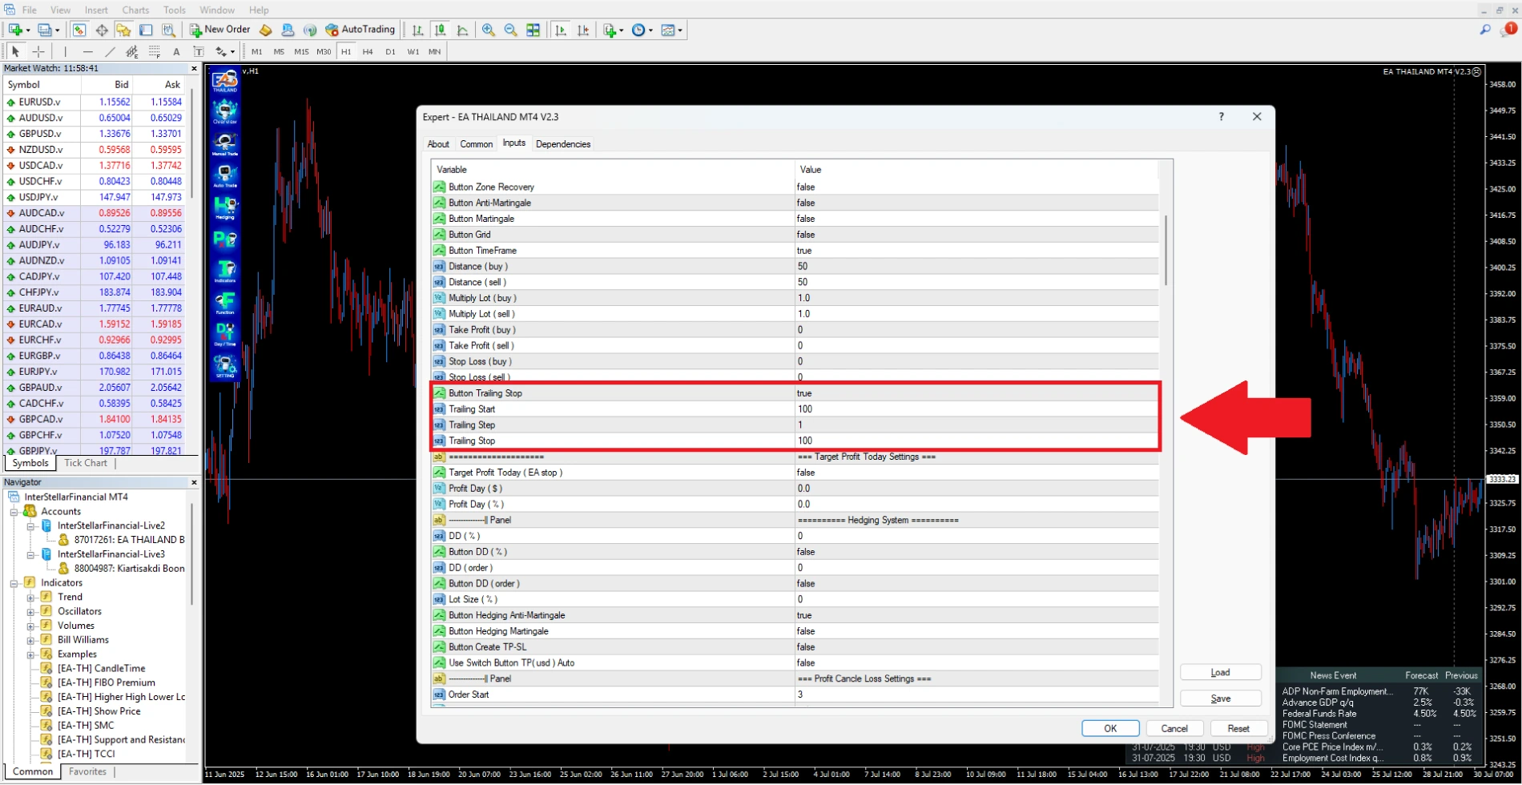
Task: Open the Auto Trade robot panel
Action: (225, 175)
